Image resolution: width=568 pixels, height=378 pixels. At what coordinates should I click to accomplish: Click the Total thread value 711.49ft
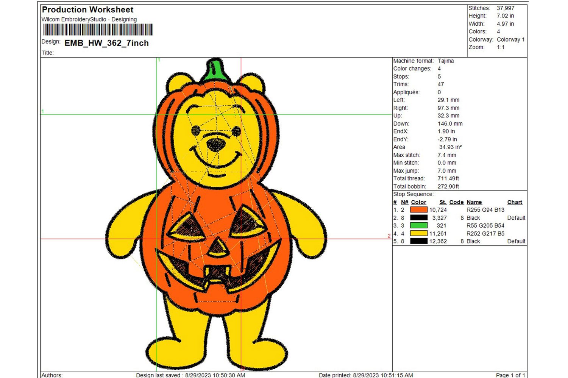(448, 178)
